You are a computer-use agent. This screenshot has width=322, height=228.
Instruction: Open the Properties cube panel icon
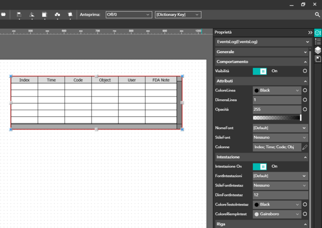tap(318, 33)
